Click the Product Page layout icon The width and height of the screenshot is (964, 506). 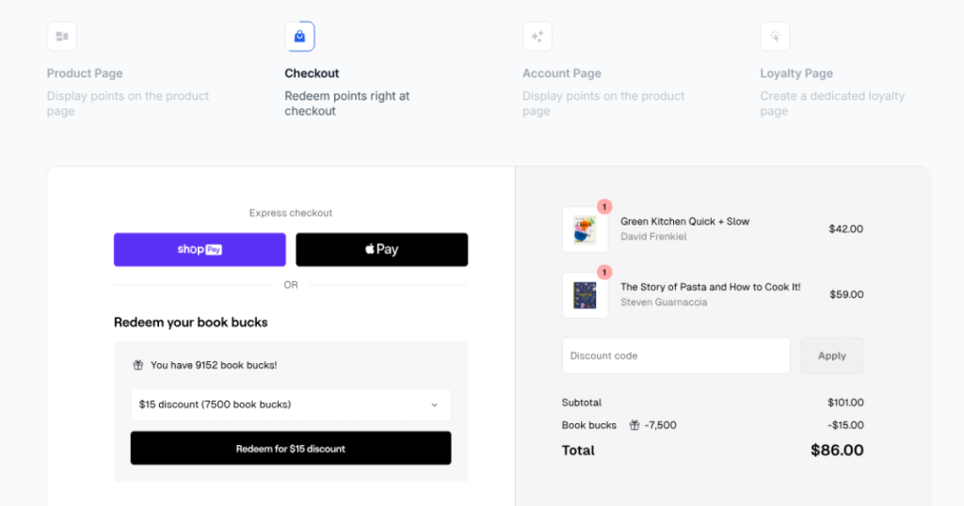[62, 37]
